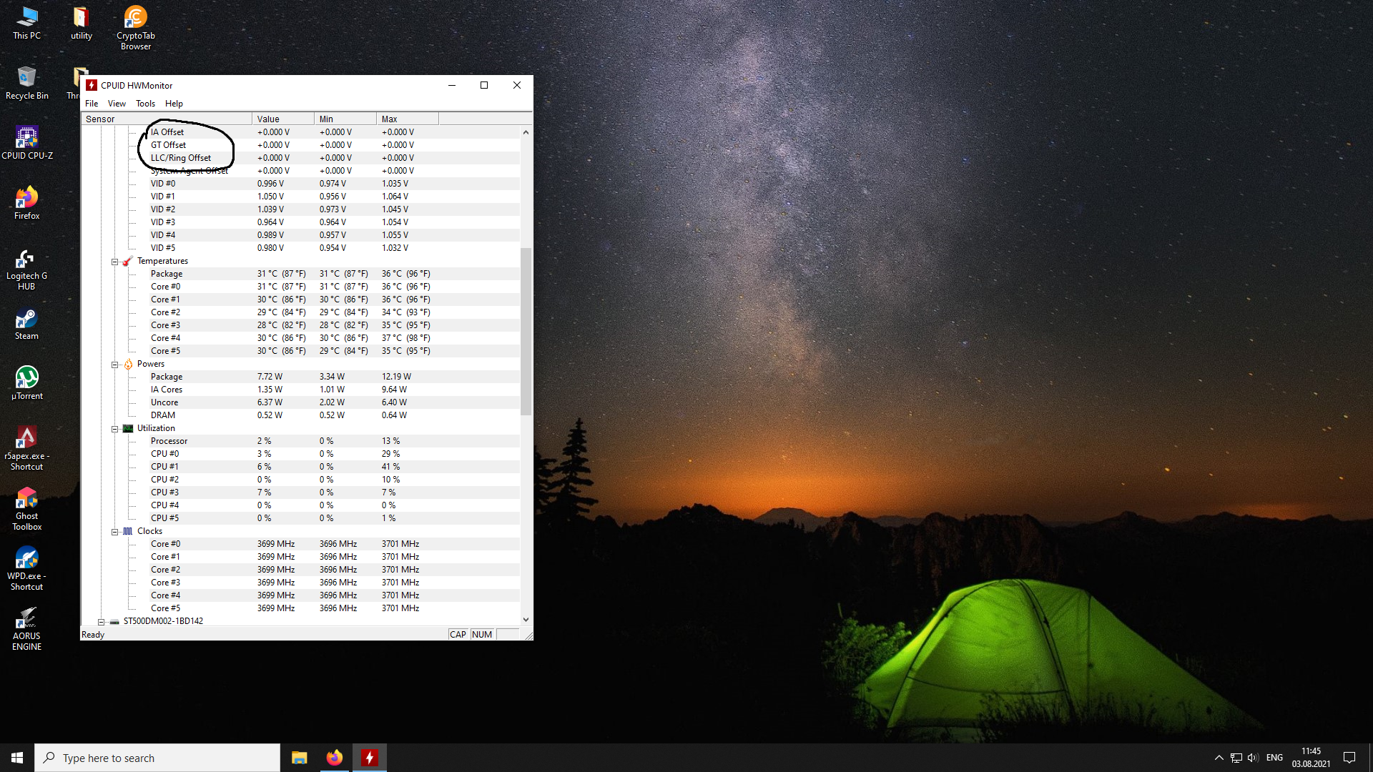
Task: Collapse the Powers tree node
Action: point(114,365)
